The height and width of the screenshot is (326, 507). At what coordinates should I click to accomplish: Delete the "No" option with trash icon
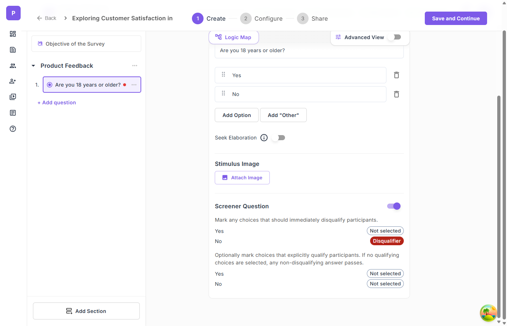(397, 94)
